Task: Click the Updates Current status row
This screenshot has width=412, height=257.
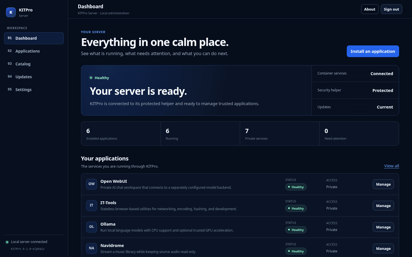Action: pos(355,107)
